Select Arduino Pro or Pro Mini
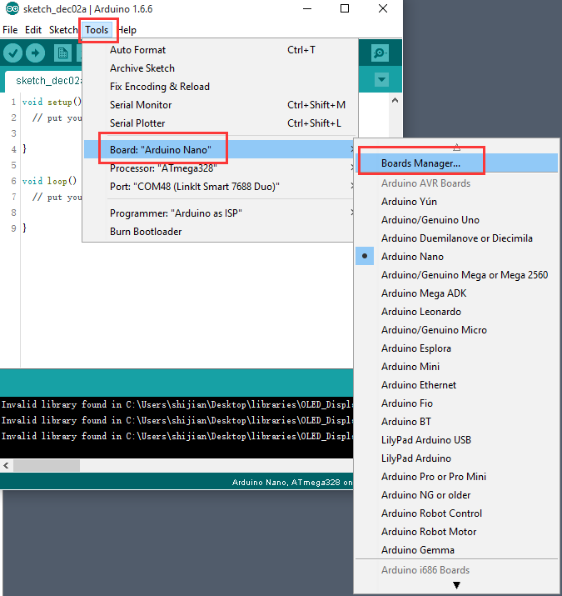 click(457, 477)
